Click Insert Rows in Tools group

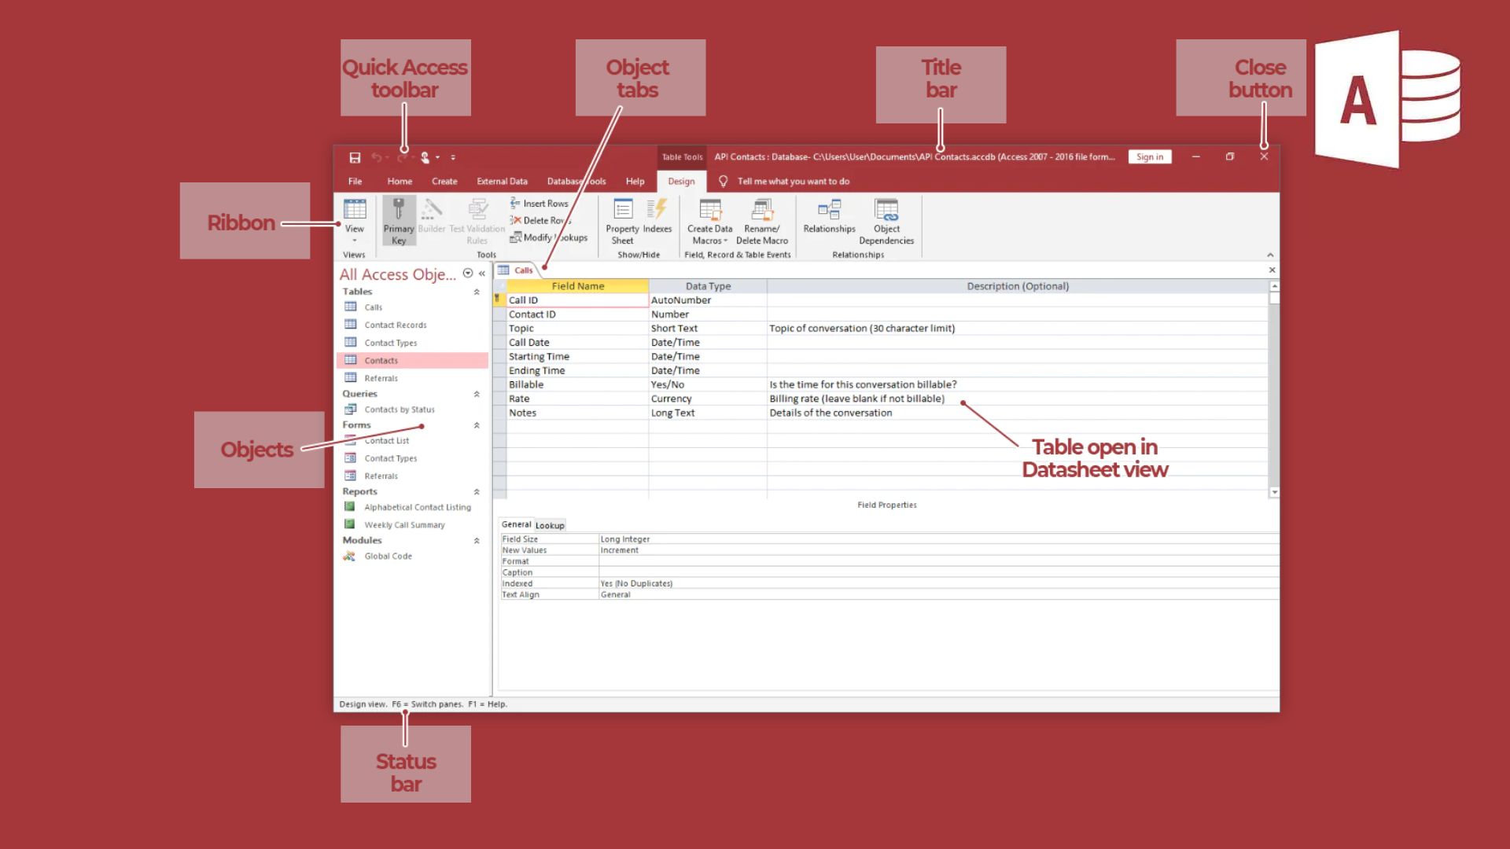coord(540,204)
